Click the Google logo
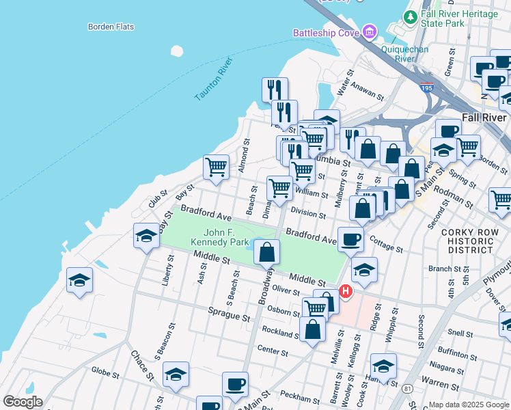This screenshot has height=410, width=511. click(x=23, y=402)
